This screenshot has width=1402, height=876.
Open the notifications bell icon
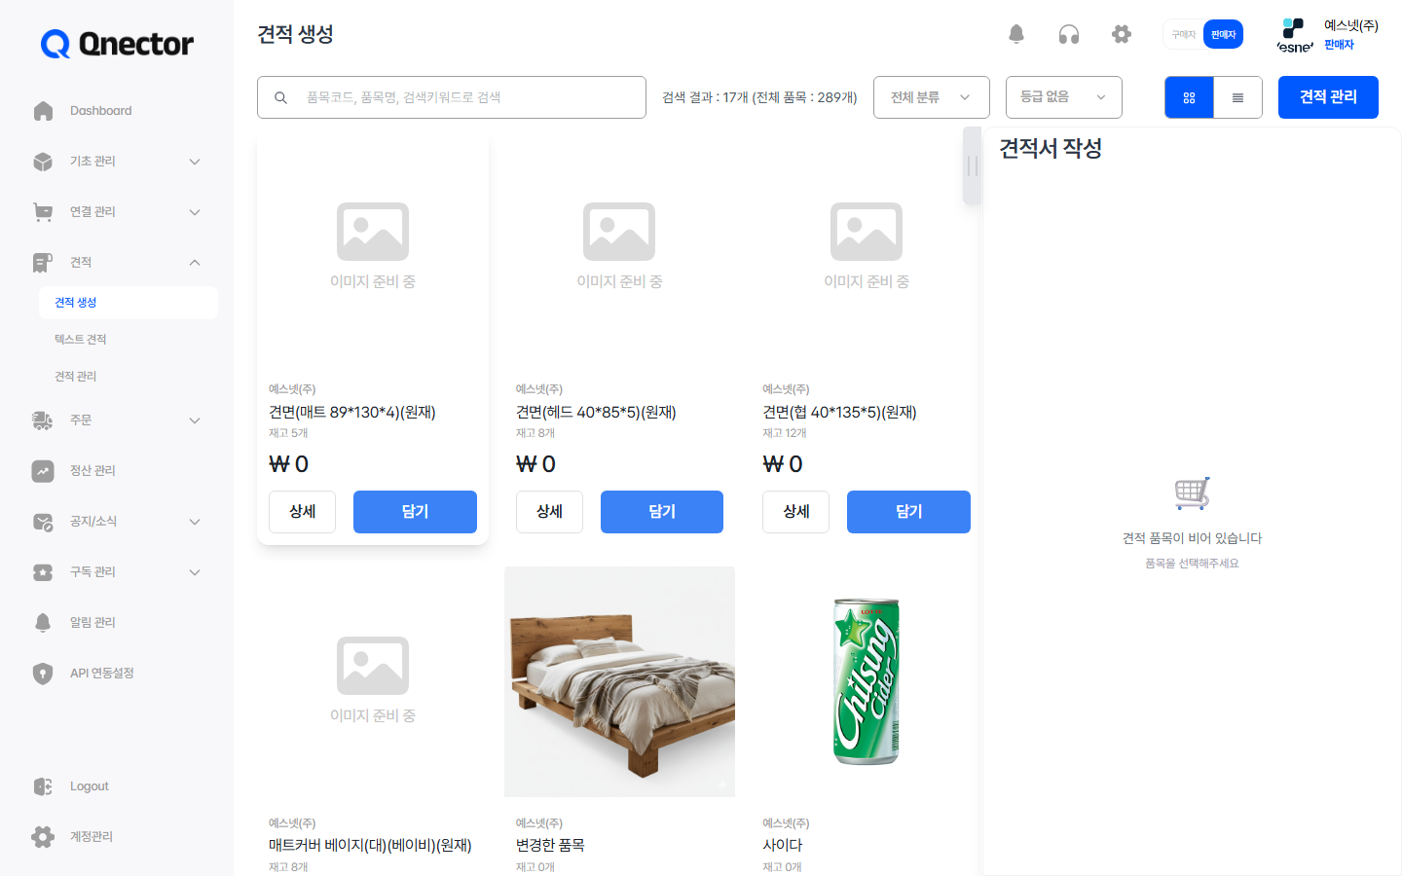[x=1016, y=34]
